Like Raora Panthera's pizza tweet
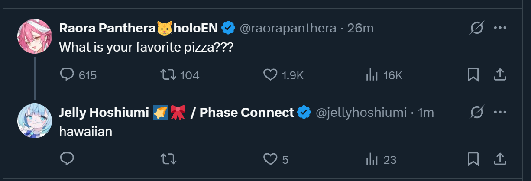This screenshot has width=531, height=181. tap(270, 75)
